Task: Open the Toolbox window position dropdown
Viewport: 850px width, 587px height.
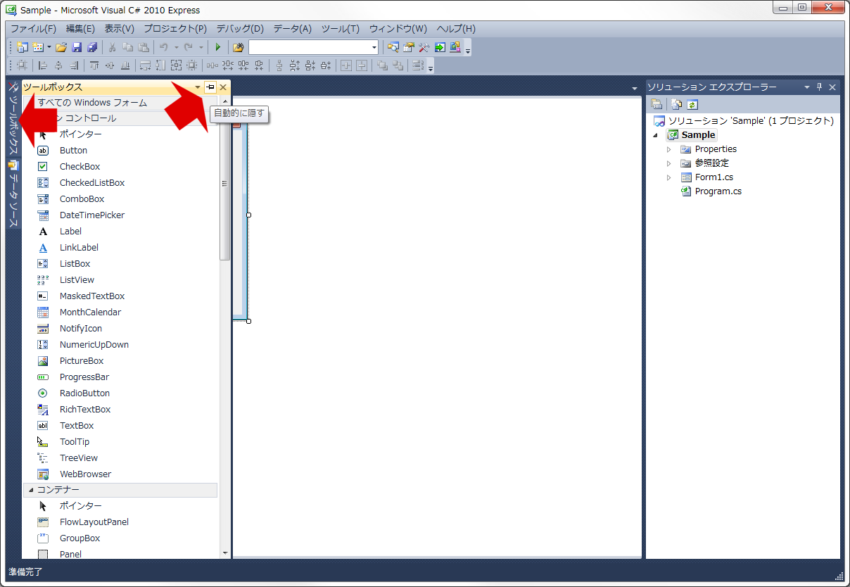Action: pyautogui.click(x=197, y=87)
